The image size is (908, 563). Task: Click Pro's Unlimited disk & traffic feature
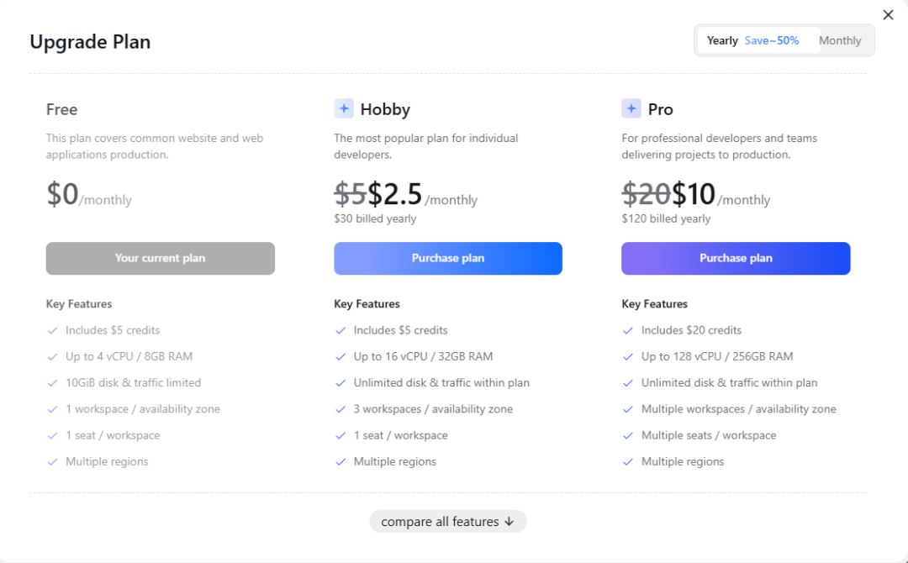pos(729,383)
